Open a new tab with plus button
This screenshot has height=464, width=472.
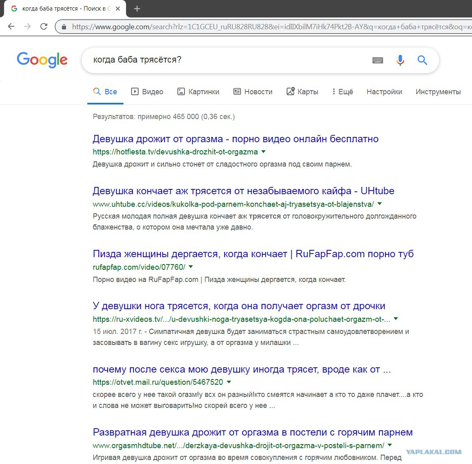tap(137, 9)
